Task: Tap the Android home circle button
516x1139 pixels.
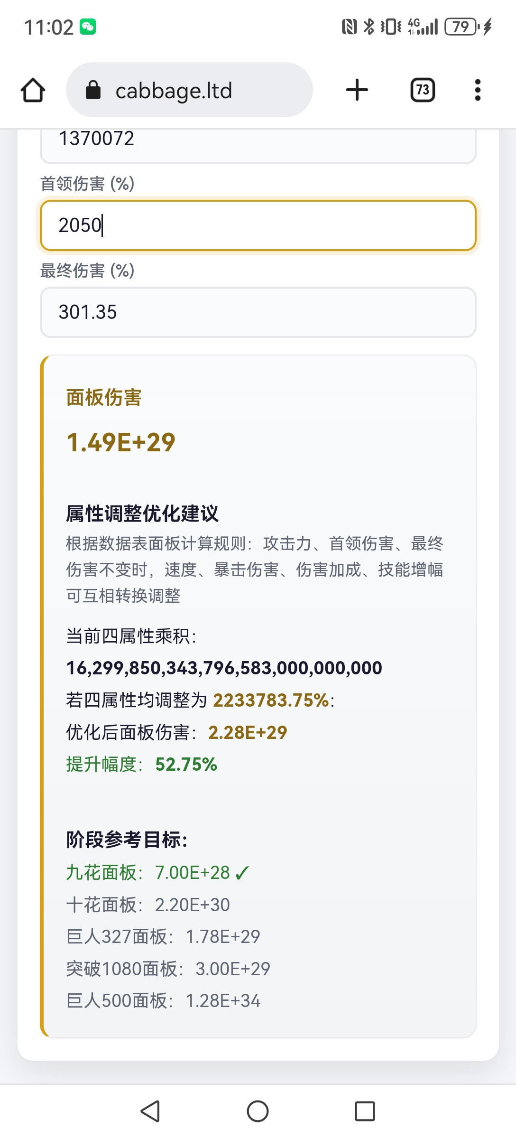Action: point(258,1111)
